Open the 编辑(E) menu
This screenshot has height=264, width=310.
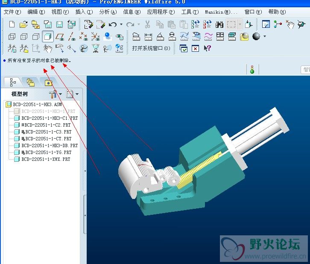tap(36, 12)
